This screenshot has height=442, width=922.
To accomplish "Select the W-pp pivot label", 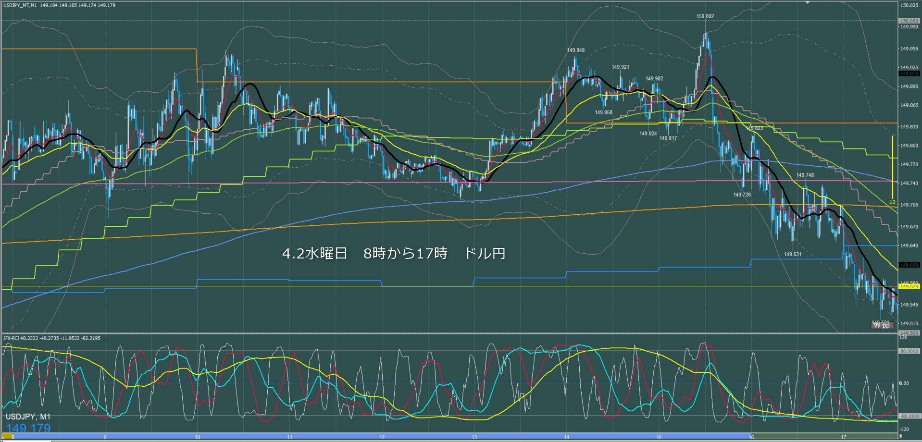I will pos(882,325).
